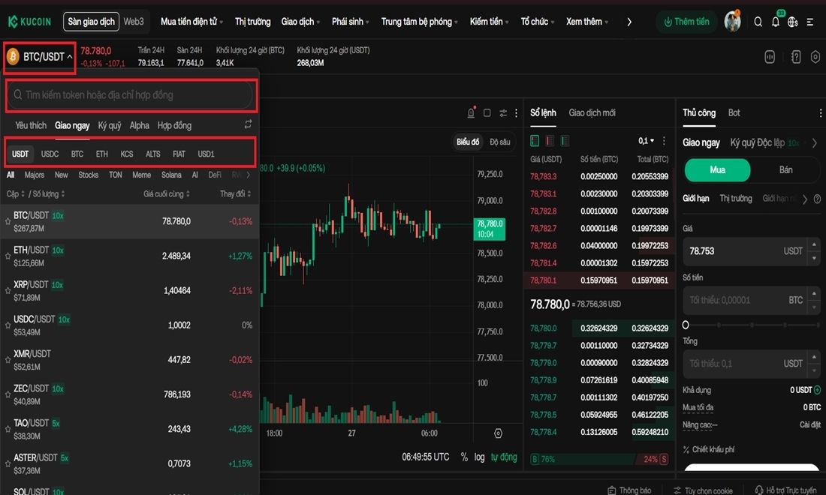Open the order panel three-dot menu
This screenshot has width=826, height=495.
point(820,112)
